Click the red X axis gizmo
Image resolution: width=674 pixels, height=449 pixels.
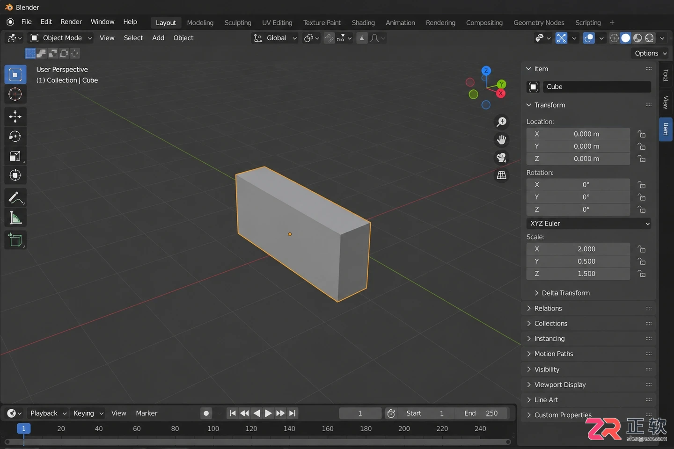click(x=501, y=94)
